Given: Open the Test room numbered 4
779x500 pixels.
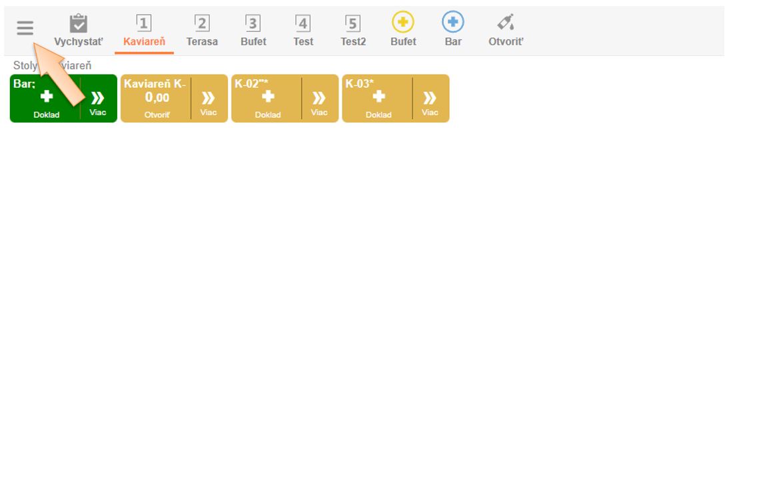Looking at the screenshot, I should (303, 31).
